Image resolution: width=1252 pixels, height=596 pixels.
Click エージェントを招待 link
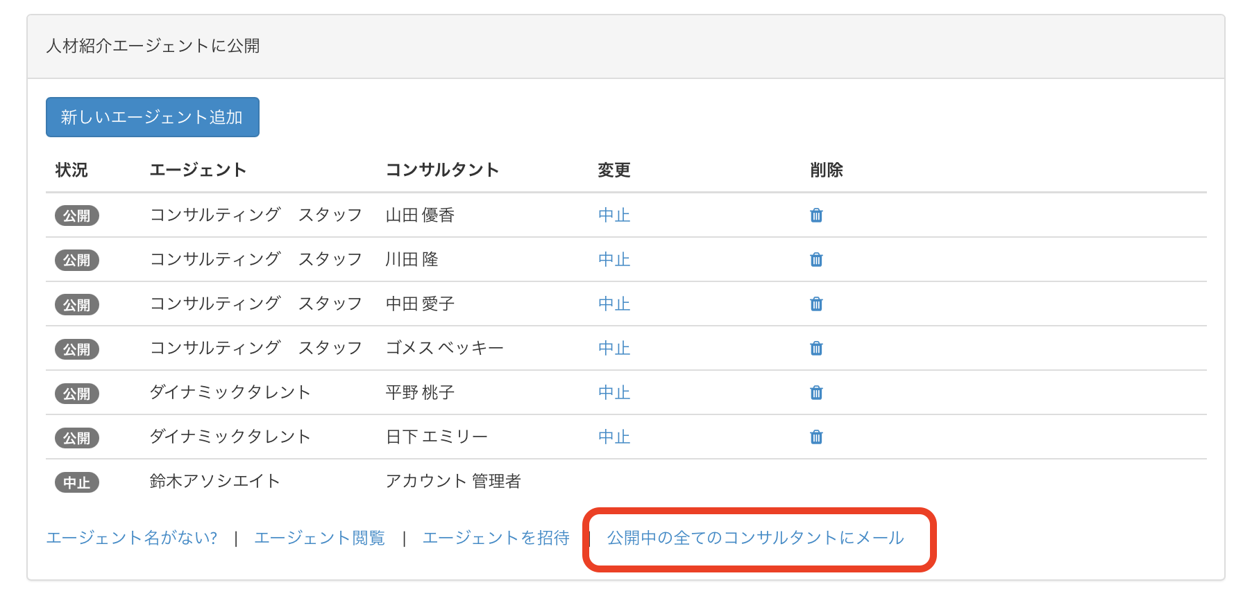click(496, 538)
